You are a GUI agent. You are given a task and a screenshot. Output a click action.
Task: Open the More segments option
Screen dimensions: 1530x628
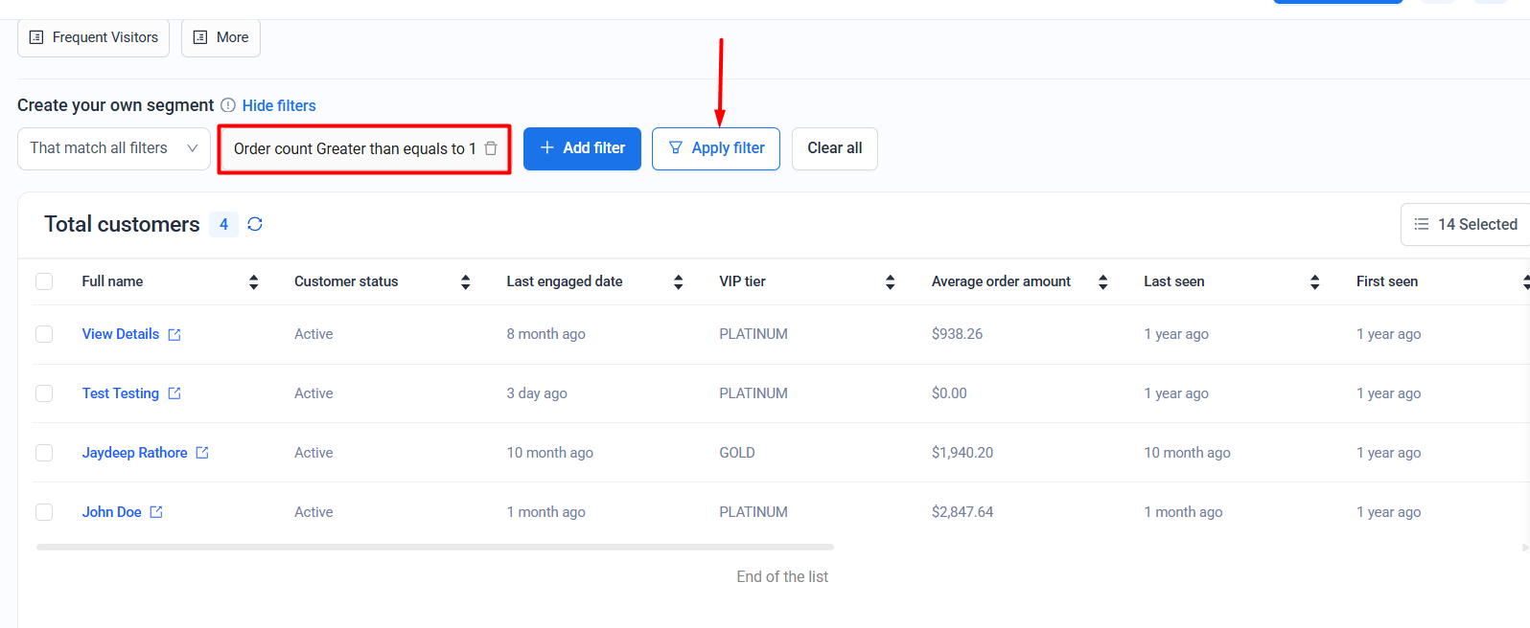[x=220, y=37]
